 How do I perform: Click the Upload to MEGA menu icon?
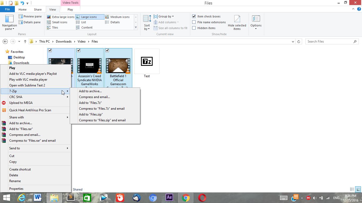[x=4, y=103]
